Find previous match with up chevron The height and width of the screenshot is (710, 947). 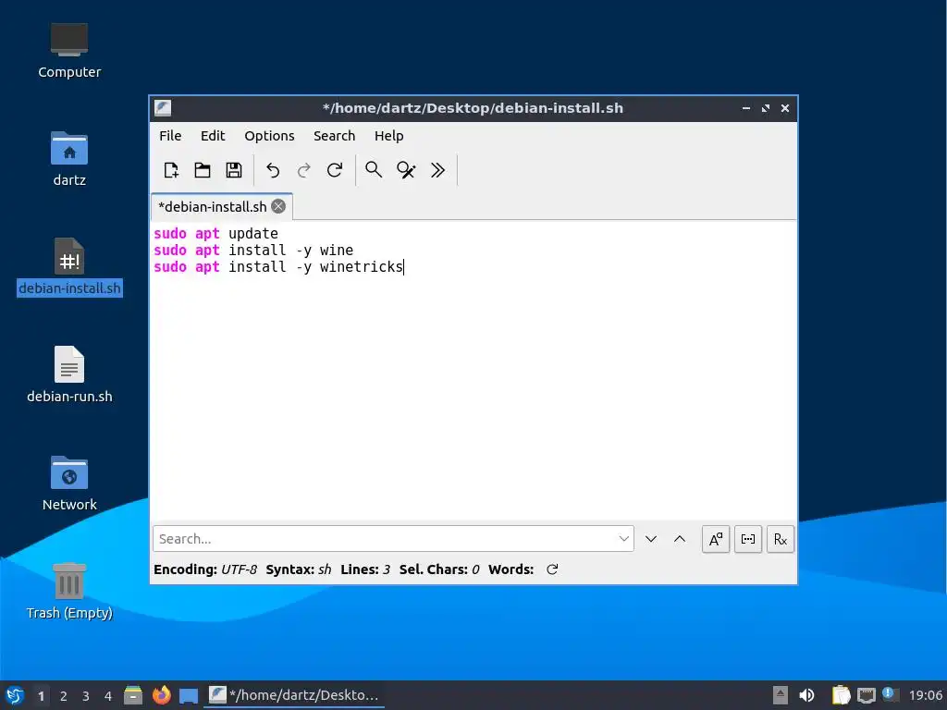680,539
